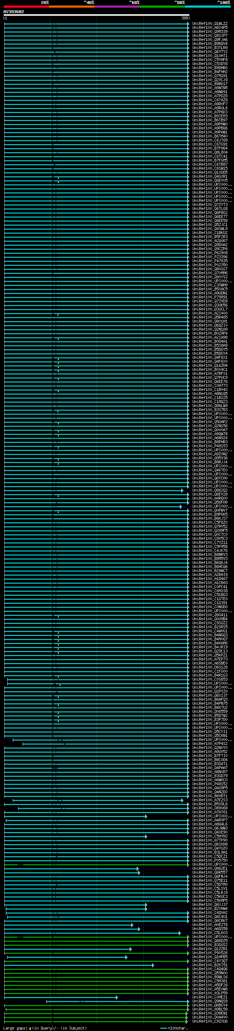Select hit label UniRef100_O60128
The image size is (234, 1031).
tap(210, 667)
